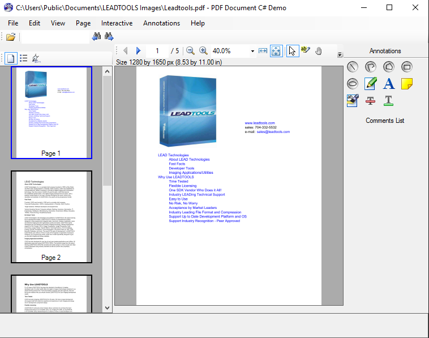Open 'About LEAD Technologies' document link

(x=189, y=160)
